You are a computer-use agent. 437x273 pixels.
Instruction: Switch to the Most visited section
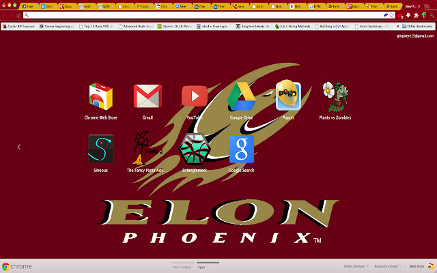pos(182,267)
